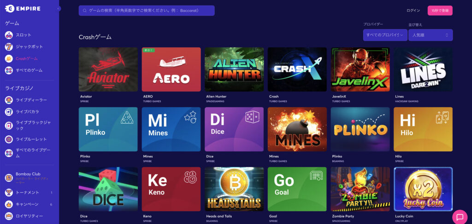Open the Alien Hunter game thumbnail
The height and width of the screenshot is (224, 472).
point(234,69)
